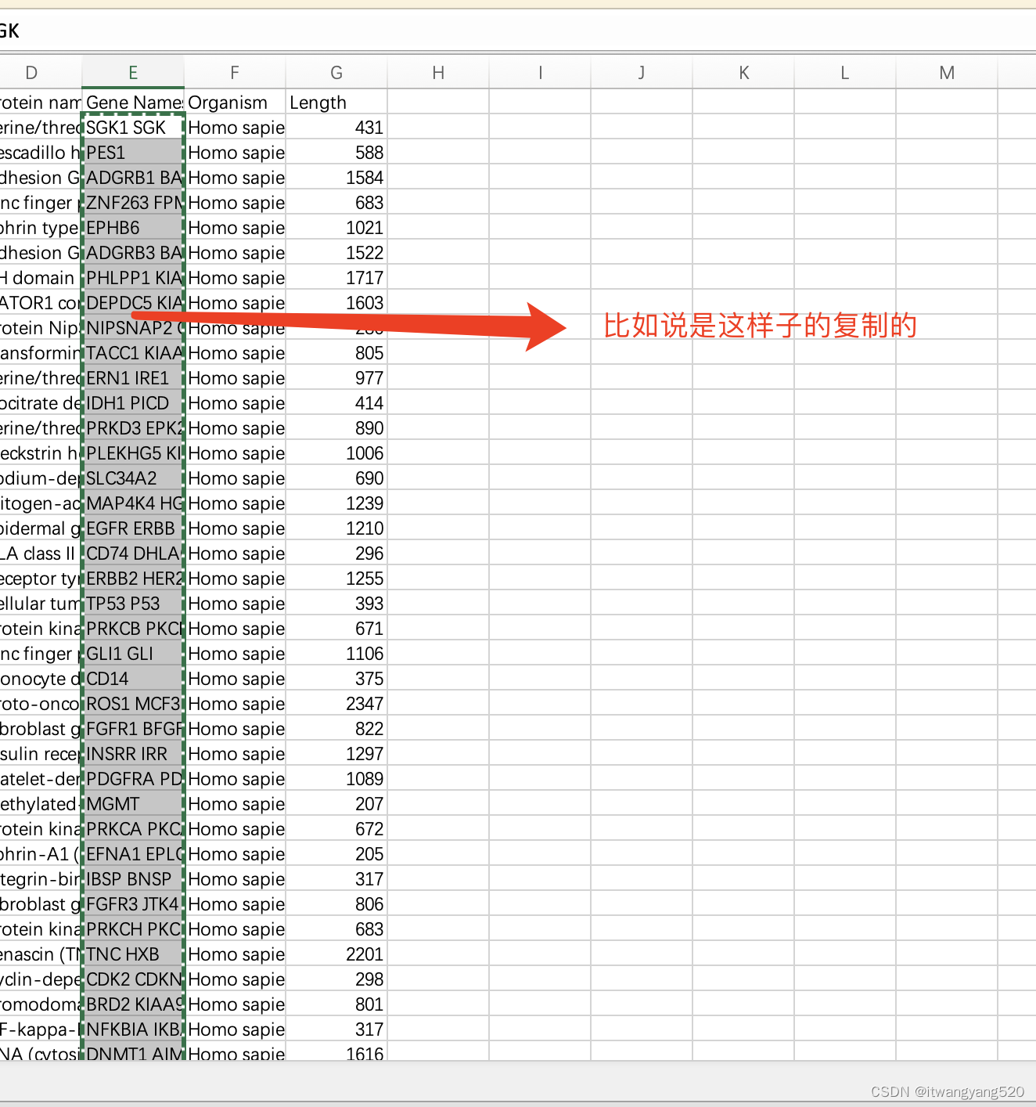Click length value 431
This screenshot has height=1107, width=1036.
click(336, 127)
